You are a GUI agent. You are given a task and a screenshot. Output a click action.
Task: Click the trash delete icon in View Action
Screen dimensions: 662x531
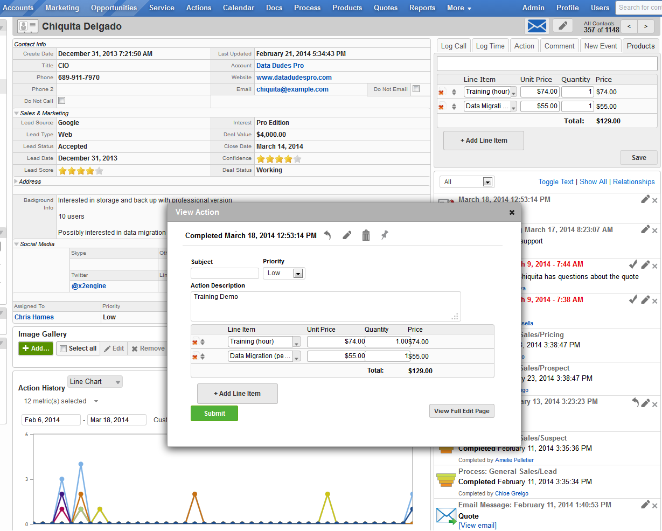[x=366, y=235]
